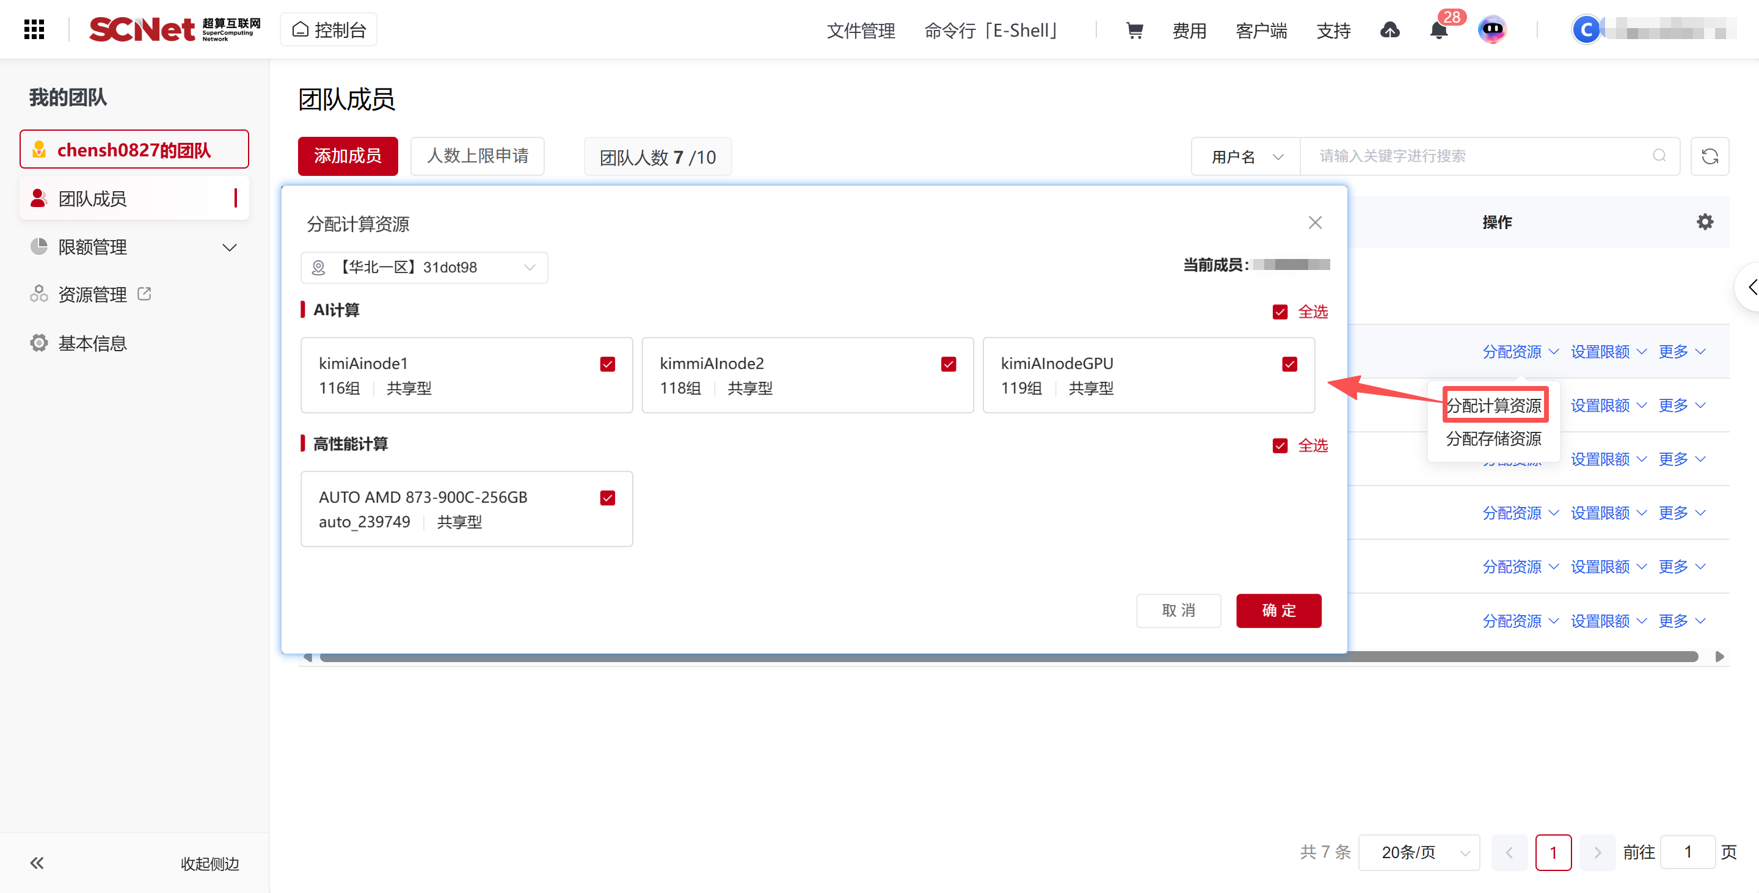Click the 添加成员 button
This screenshot has width=1759, height=893.
point(348,156)
